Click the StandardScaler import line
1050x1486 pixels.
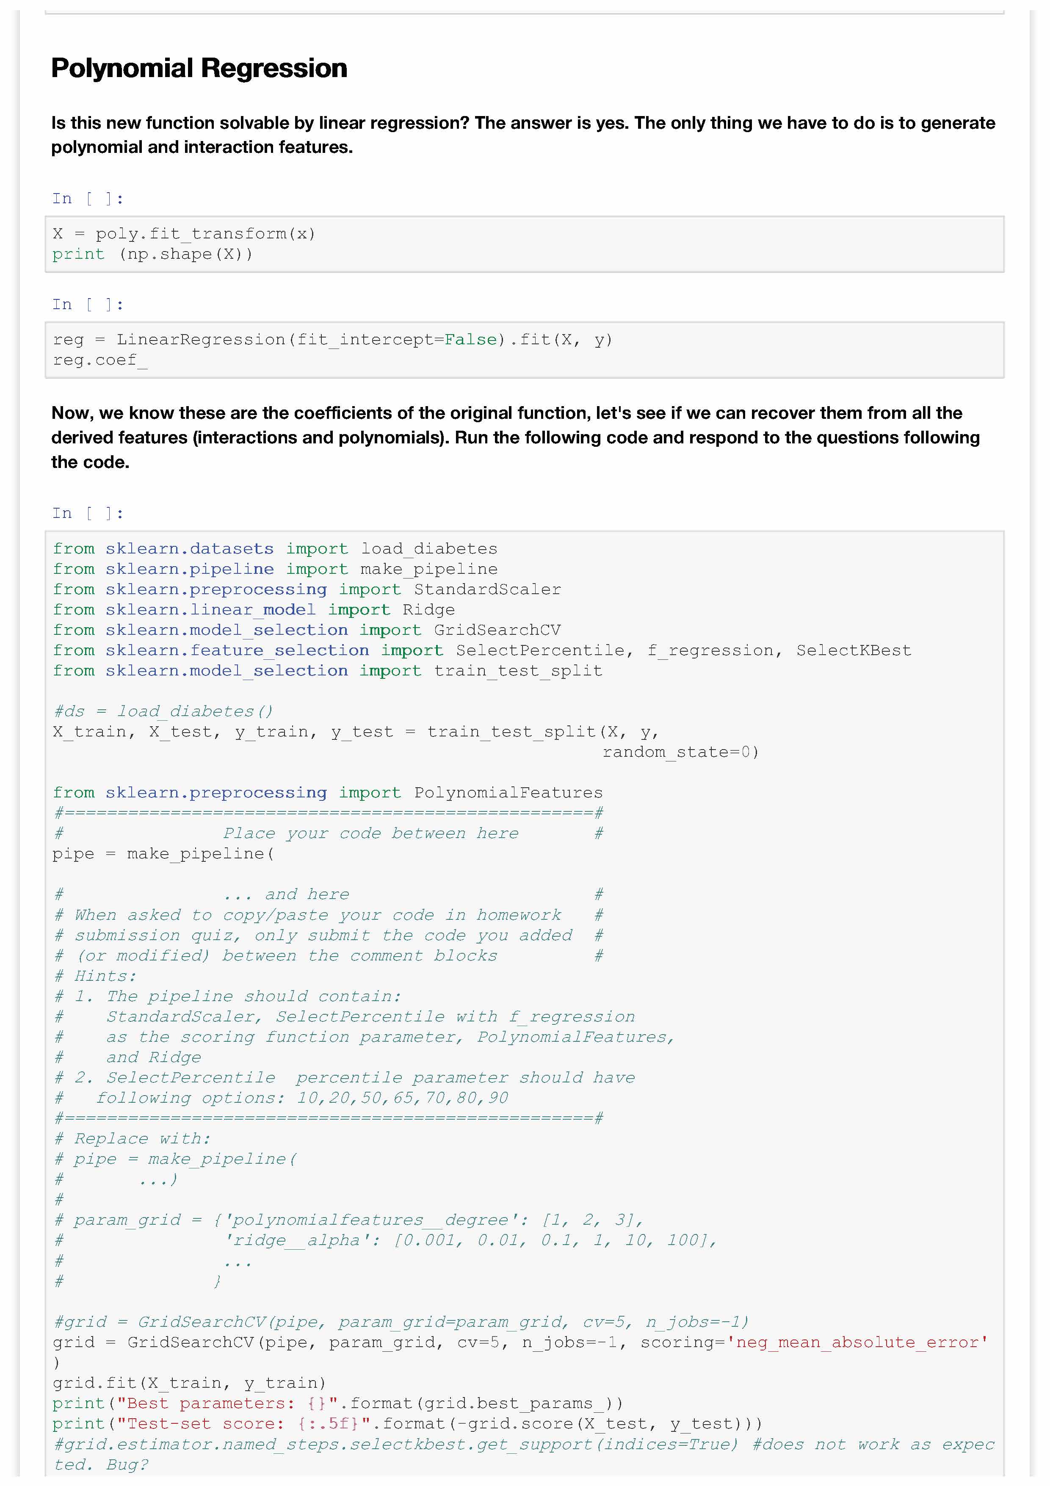pos(307,589)
